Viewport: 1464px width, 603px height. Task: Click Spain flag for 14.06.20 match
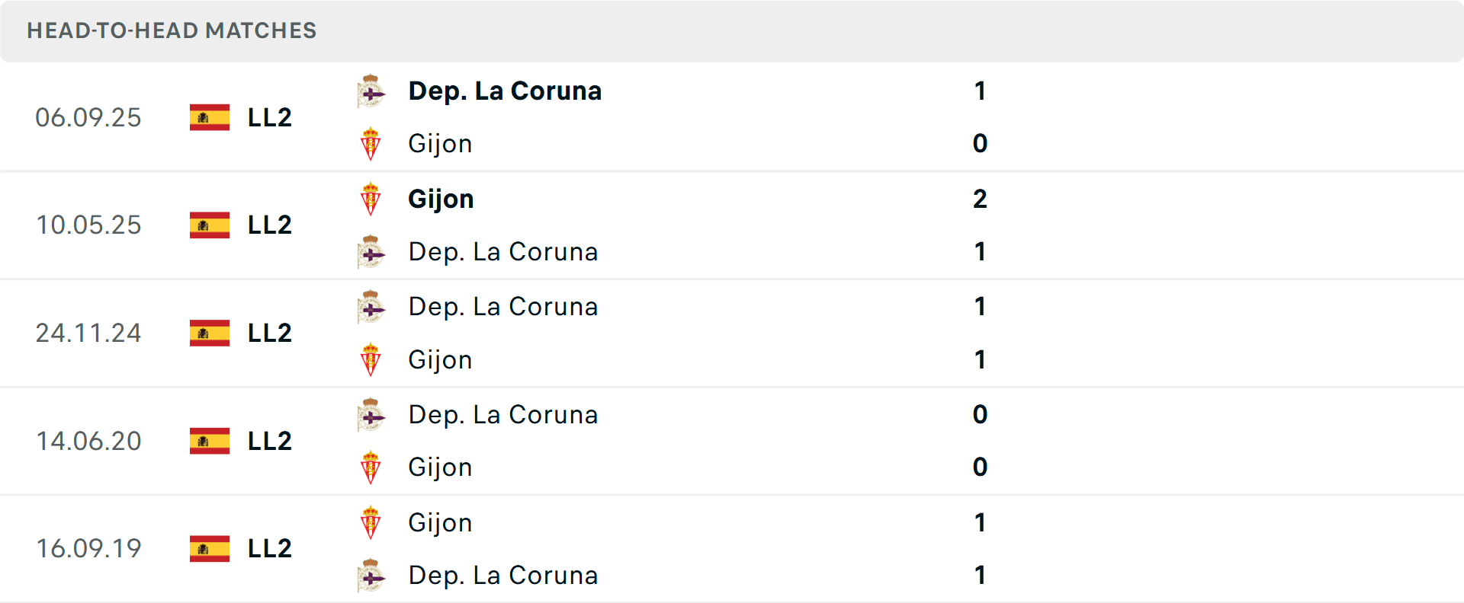[210, 441]
